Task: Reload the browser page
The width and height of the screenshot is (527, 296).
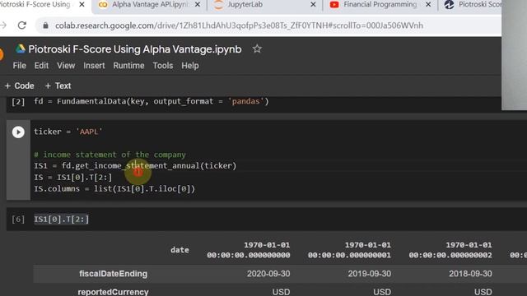Action: [22, 25]
